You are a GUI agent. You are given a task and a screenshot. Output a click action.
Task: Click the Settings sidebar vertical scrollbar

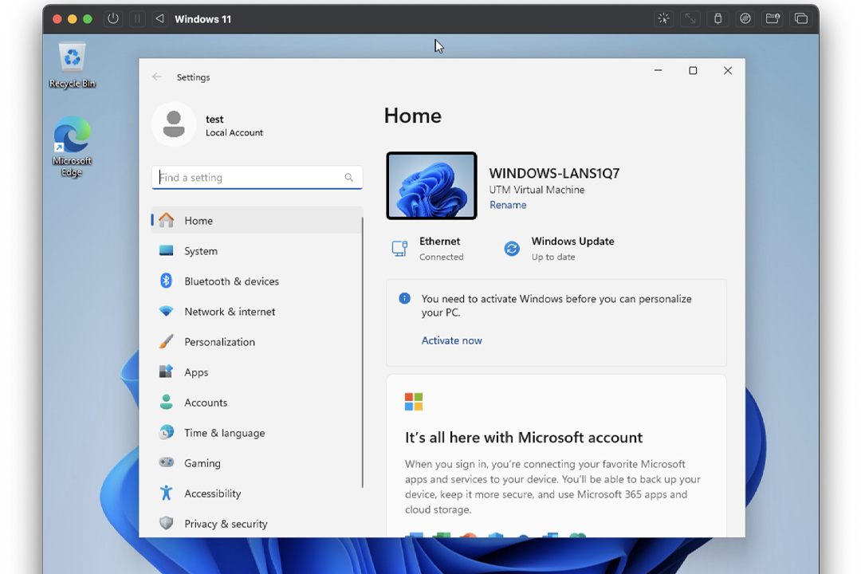(363, 351)
